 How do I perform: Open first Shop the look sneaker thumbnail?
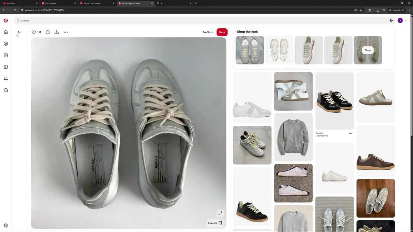[x=250, y=50]
